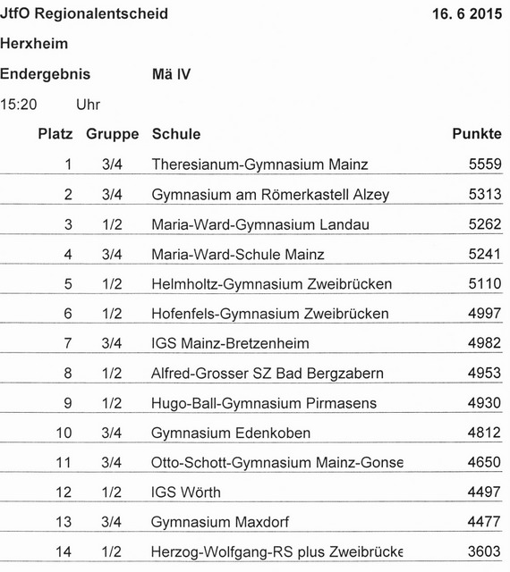
Task: Click Gymnasium am Römerkastell Alzey entry
Action: (x=270, y=195)
